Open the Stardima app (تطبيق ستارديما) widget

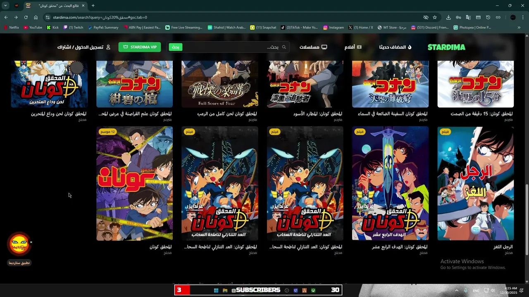pos(19,248)
